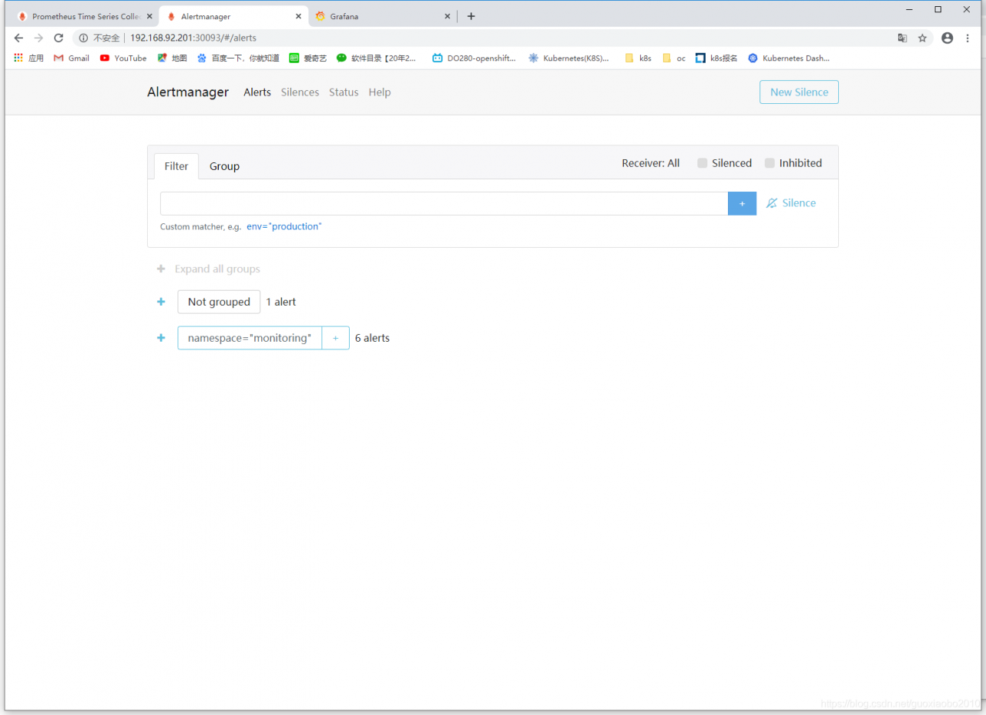Image resolution: width=986 pixels, height=715 pixels.
Task: Reload the Alertmanager page
Action: (x=59, y=38)
